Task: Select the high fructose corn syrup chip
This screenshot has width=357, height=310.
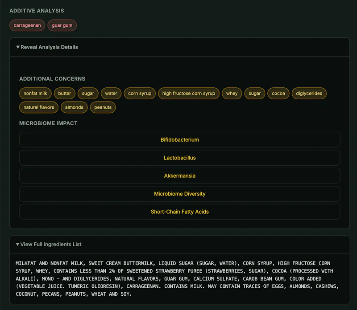Action: coord(188,94)
